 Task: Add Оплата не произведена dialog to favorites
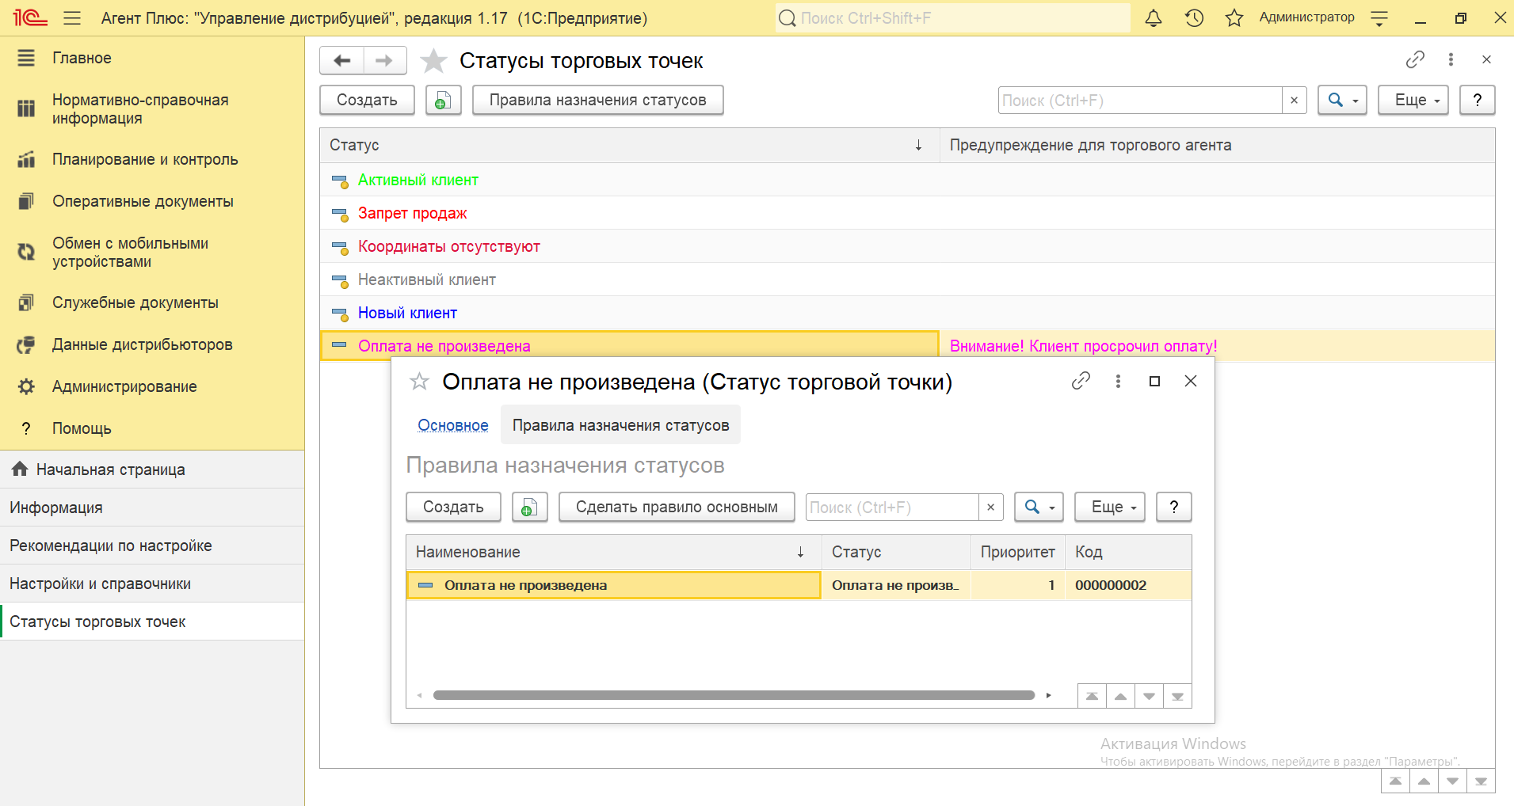click(x=419, y=382)
